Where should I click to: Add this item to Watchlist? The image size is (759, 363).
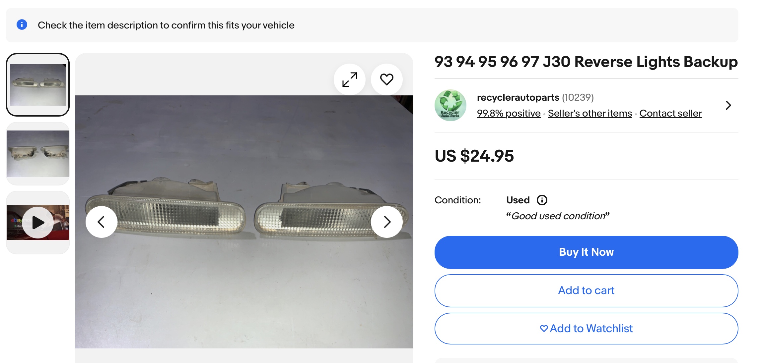pos(586,329)
